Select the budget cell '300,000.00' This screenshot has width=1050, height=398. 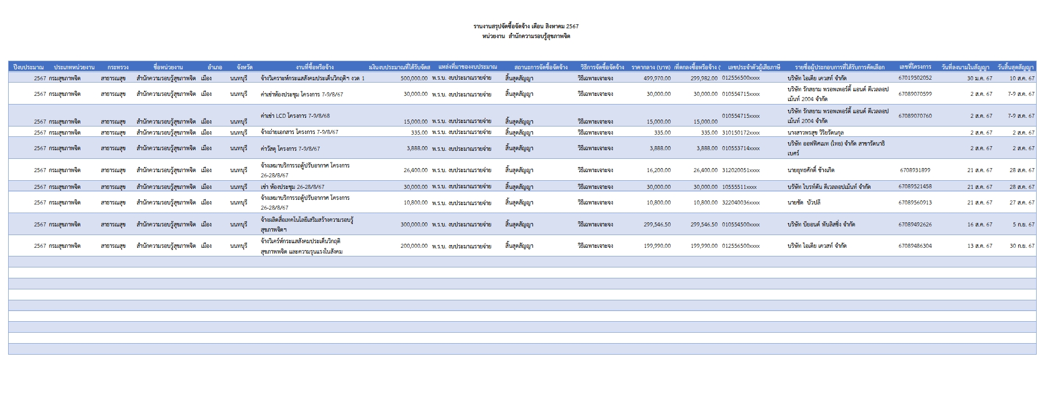coord(414,225)
